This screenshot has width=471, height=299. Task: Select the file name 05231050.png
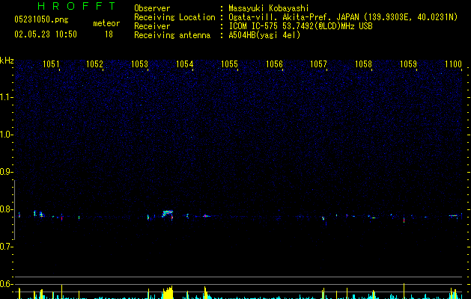(41, 19)
